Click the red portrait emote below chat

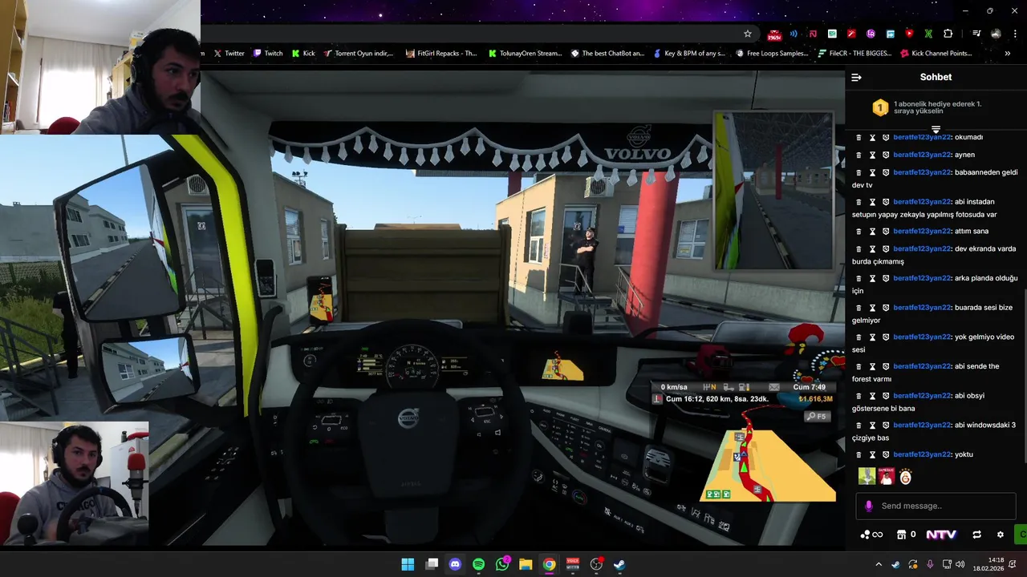point(886,476)
